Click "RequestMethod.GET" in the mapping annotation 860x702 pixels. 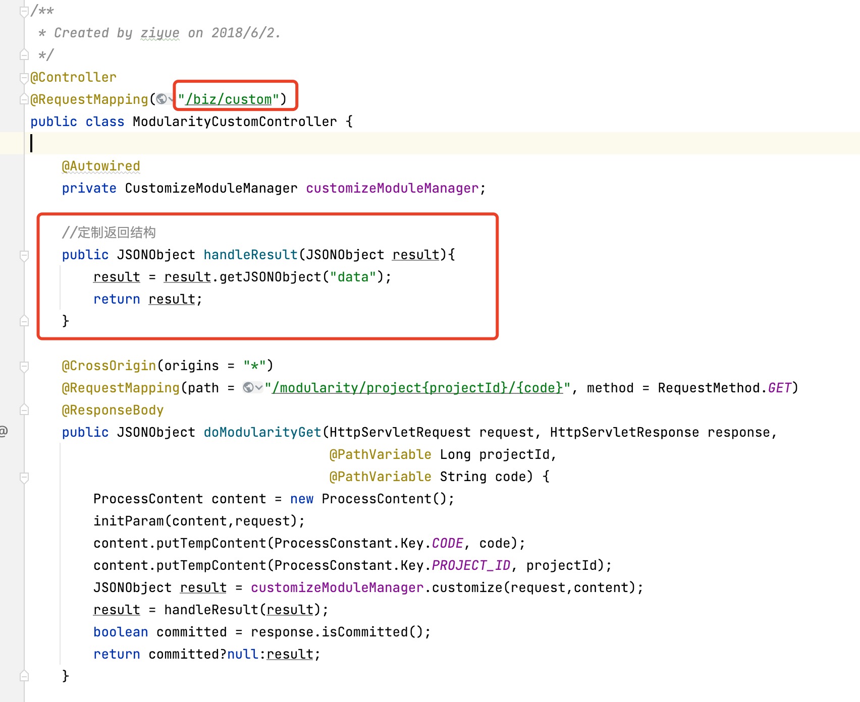(x=724, y=388)
